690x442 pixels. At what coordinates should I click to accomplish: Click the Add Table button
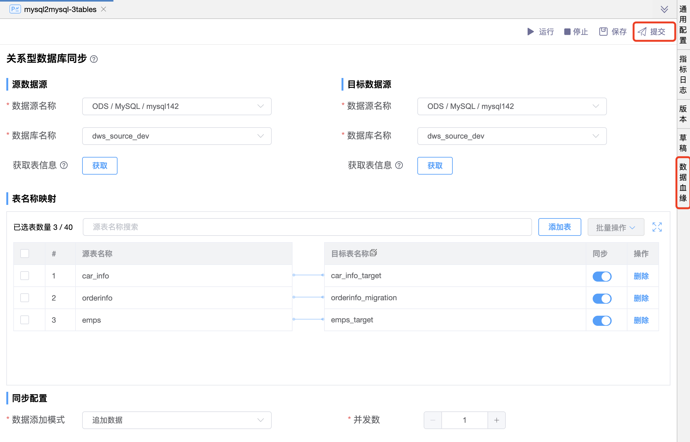(x=559, y=227)
